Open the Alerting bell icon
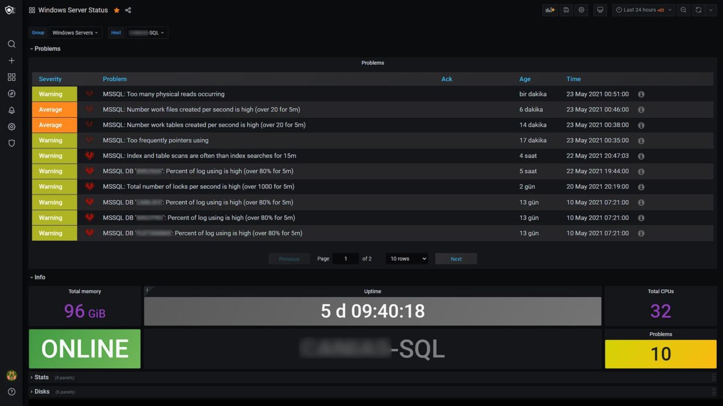 (x=11, y=111)
